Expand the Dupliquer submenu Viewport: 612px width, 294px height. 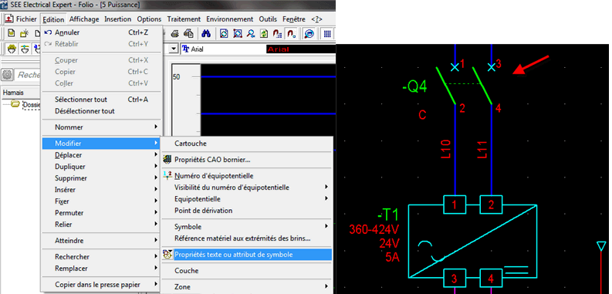(101, 167)
